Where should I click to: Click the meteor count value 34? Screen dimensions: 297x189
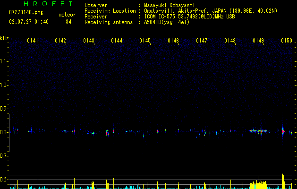[68, 22]
